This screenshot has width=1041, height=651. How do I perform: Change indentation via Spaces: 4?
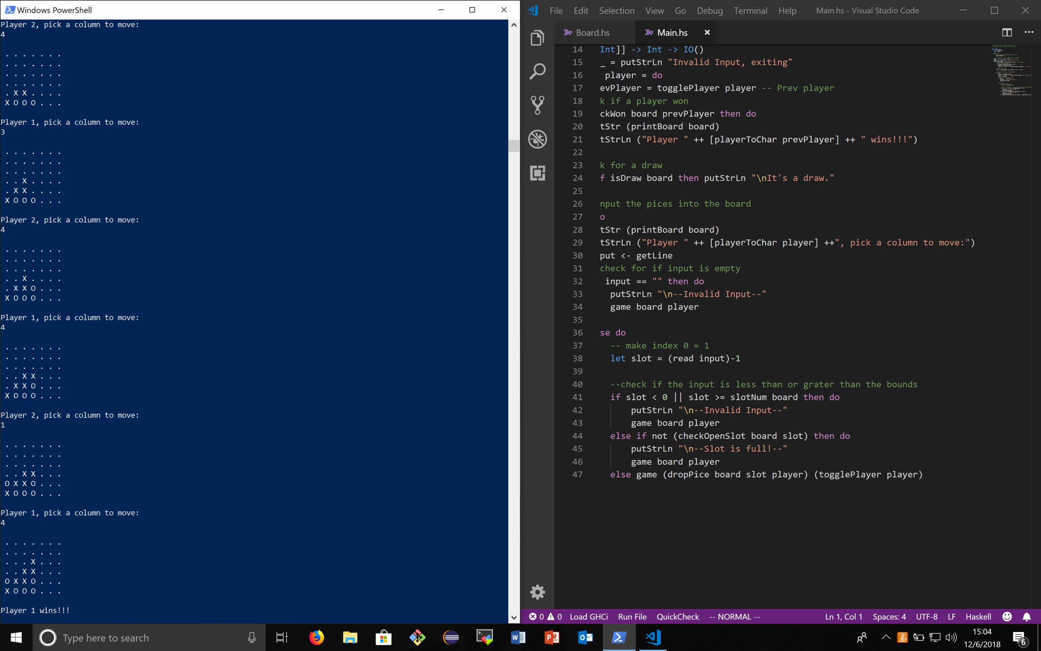pyautogui.click(x=889, y=617)
